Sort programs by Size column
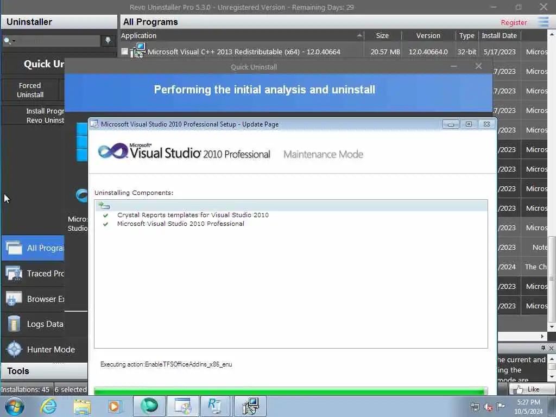The height and width of the screenshot is (417, 556). pos(382,35)
